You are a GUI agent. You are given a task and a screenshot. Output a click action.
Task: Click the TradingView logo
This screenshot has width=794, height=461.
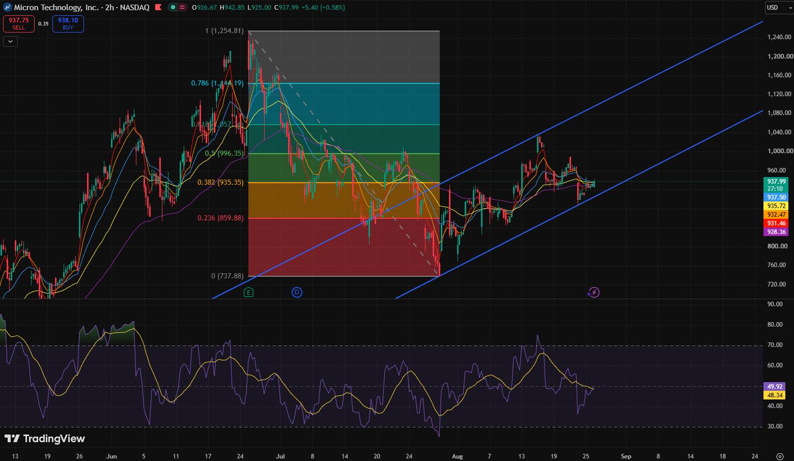45,439
